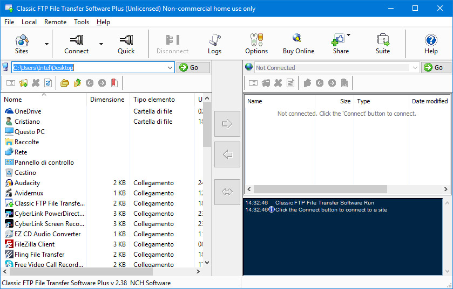This screenshot has height=289, width=453.
Task: Sort local files by Dimensione column
Action: point(107,100)
